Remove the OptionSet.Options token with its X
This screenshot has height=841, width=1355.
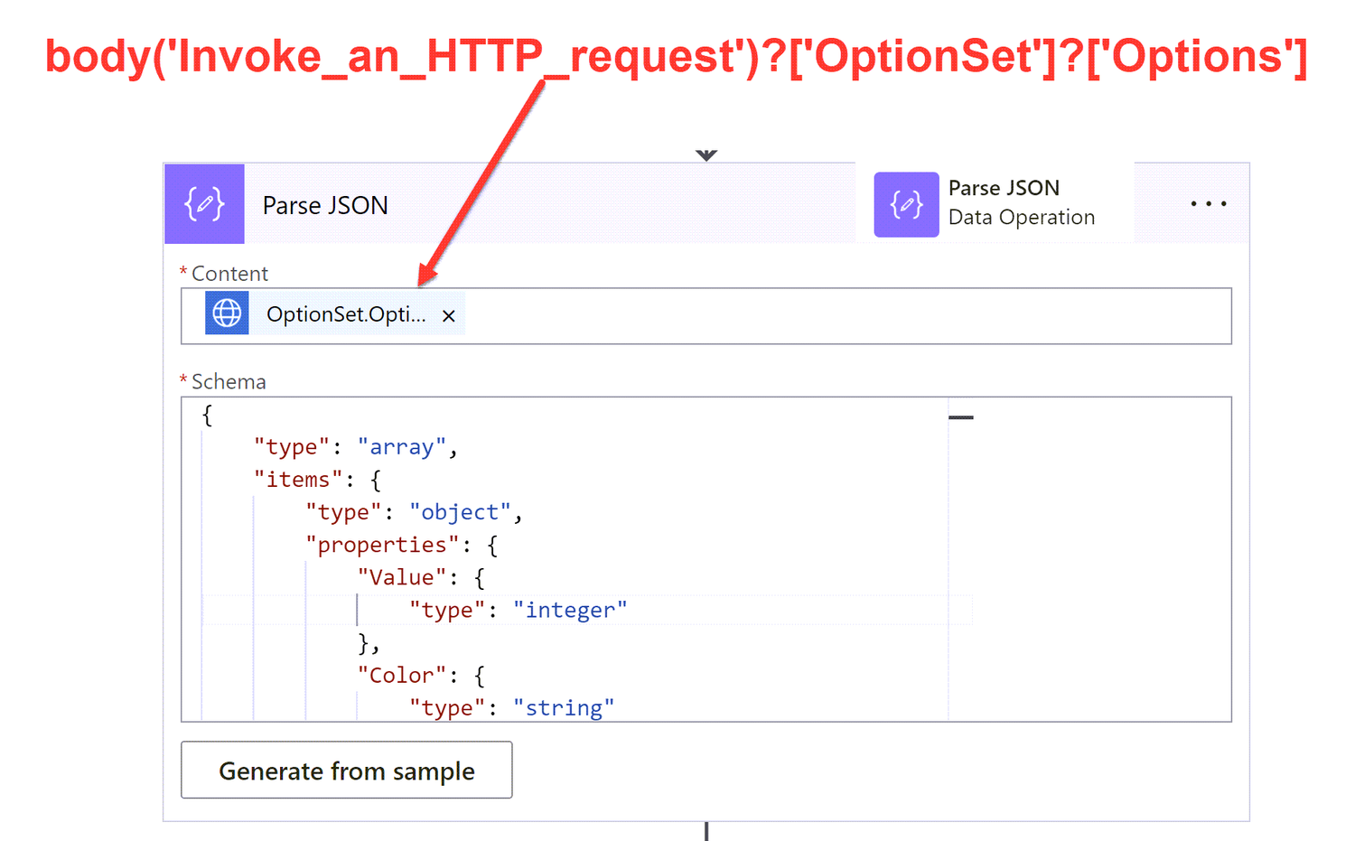[x=449, y=315]
